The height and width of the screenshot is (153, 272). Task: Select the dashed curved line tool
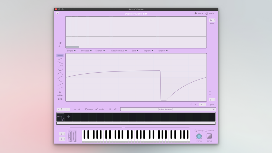click(60, 88)
